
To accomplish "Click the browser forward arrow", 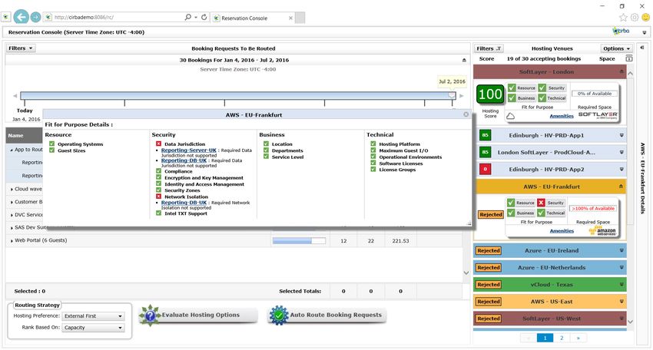I will (x=36, y=17).
